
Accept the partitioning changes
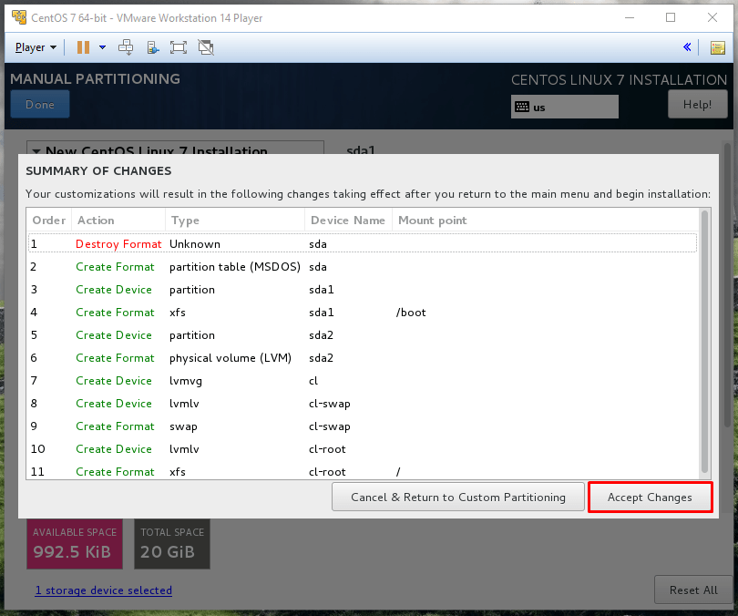[x=650, y=497]
